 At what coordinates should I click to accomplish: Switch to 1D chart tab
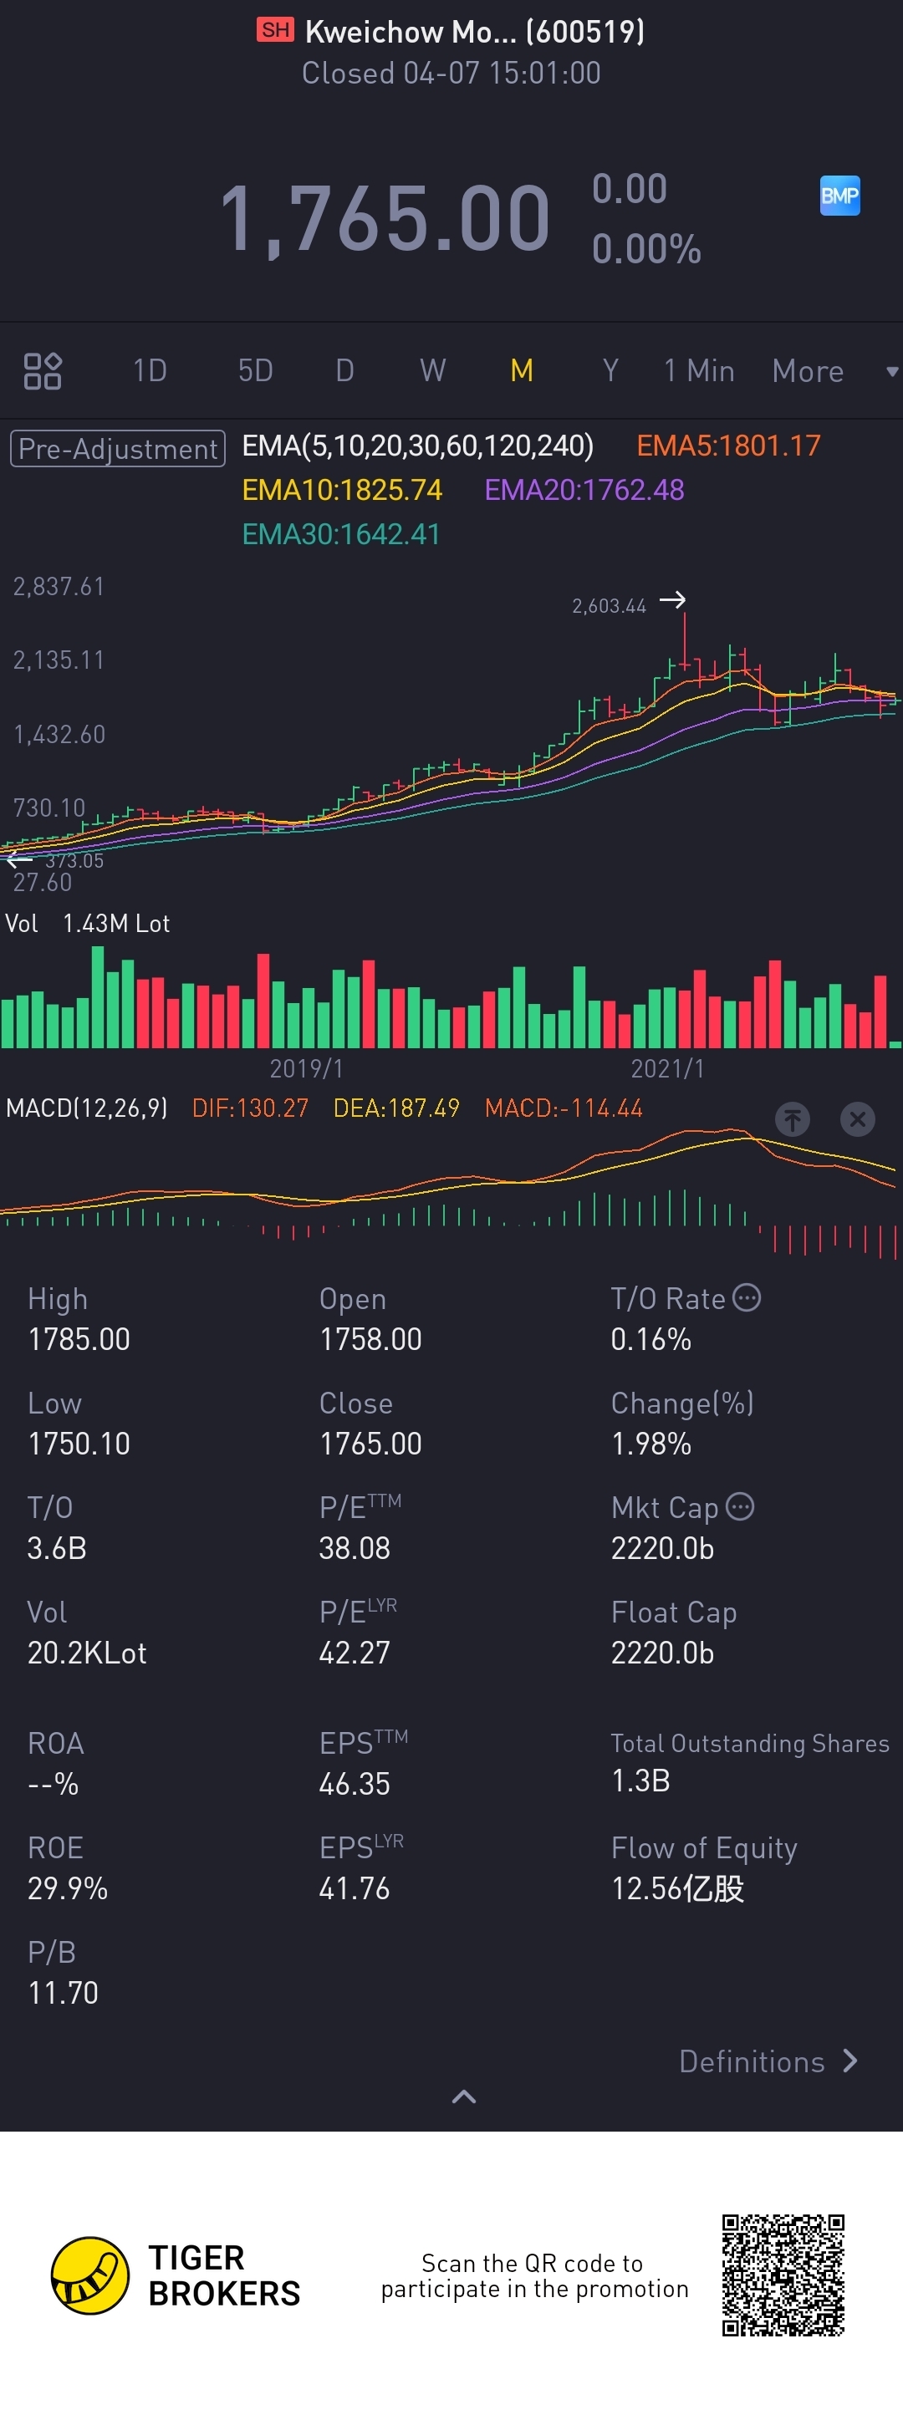click(150, 370)
